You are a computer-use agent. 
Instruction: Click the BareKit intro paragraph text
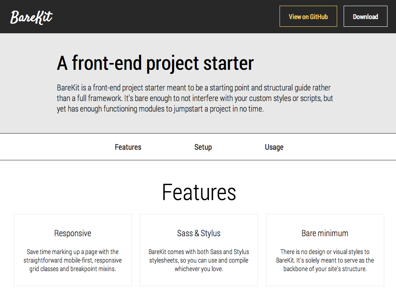[195, 98]
